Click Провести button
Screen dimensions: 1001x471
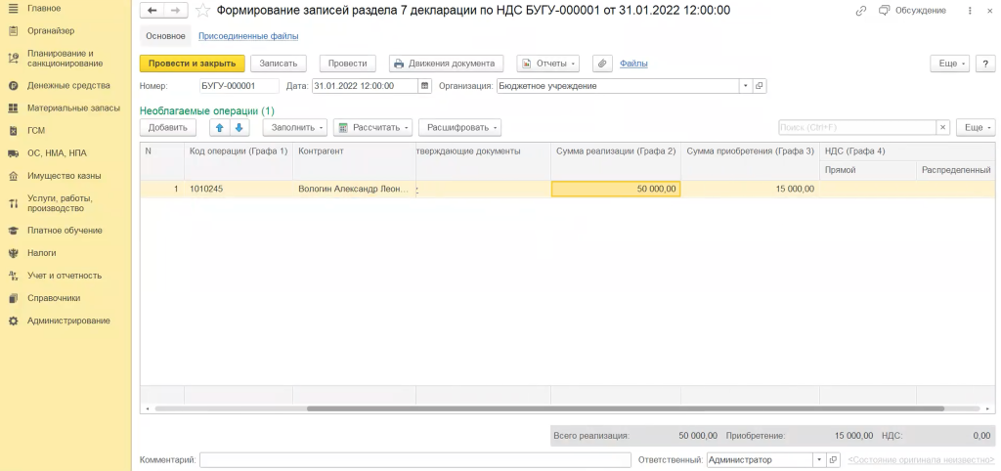coord(347,64)
